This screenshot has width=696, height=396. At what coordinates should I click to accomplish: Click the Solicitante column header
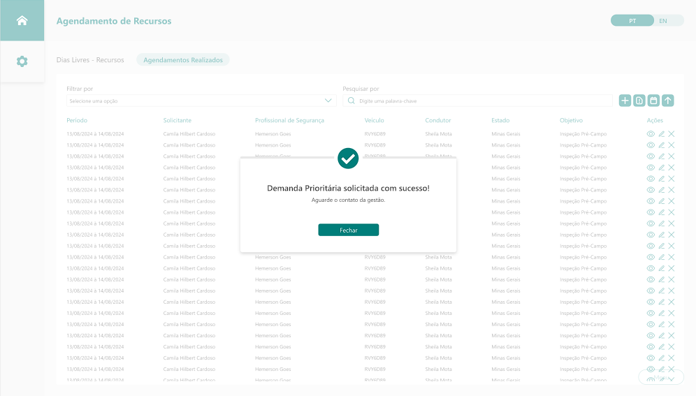coord(177,120)
